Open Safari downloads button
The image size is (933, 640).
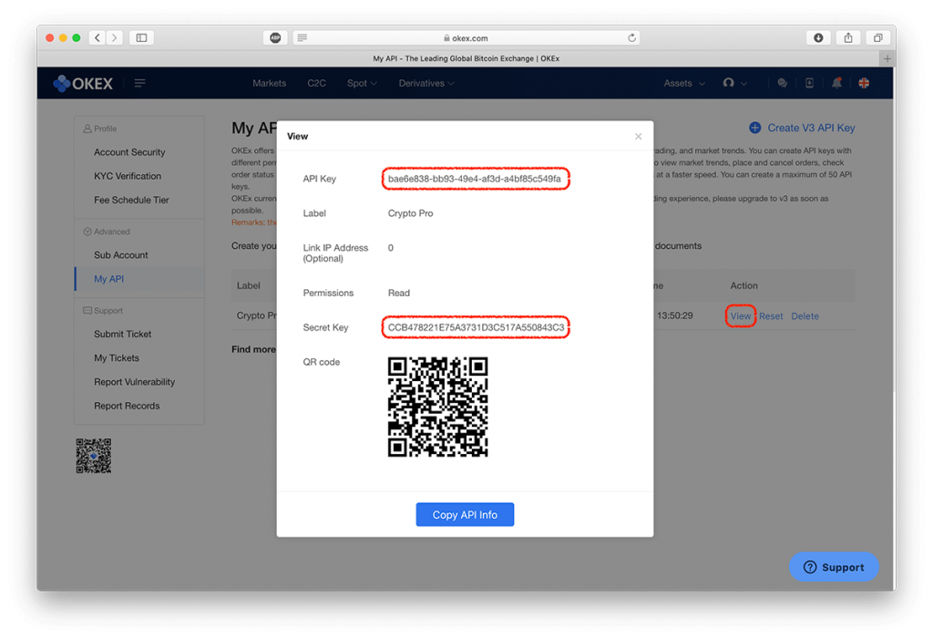[818, 38]
